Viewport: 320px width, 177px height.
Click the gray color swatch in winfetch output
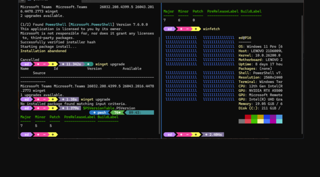241,121
